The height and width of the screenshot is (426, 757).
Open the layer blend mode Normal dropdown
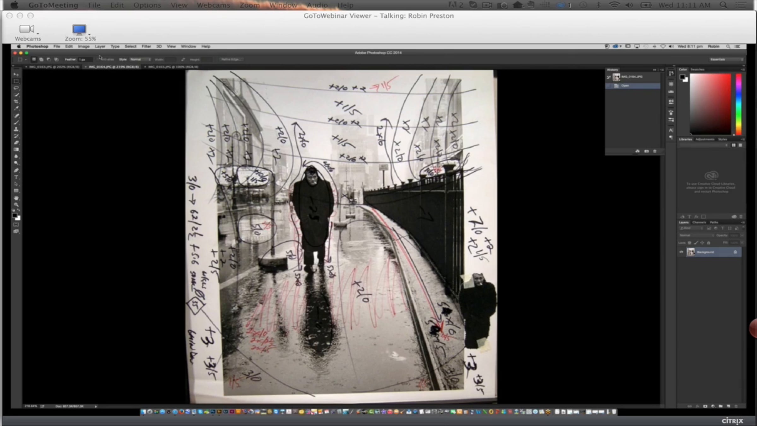pos(696,235)
